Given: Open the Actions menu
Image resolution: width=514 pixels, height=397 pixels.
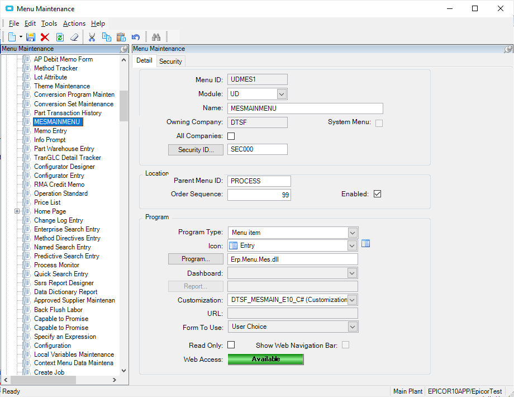Looking at the screenshot, I should pos(74,23).
